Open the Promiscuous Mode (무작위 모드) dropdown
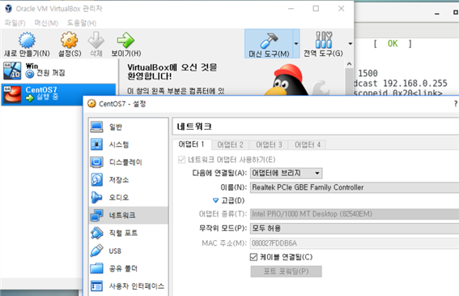 (x=355, y=228)
